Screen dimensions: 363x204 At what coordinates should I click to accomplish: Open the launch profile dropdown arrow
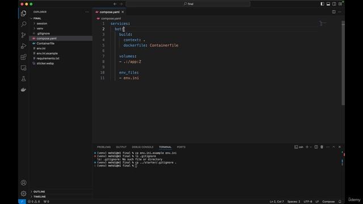click(x=311, y=147)
